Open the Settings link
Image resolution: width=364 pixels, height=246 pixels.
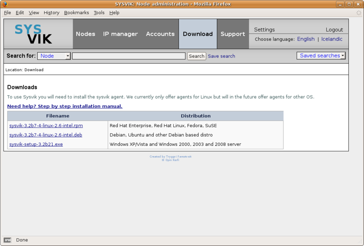pyautogui.click(x=264, y=30)
